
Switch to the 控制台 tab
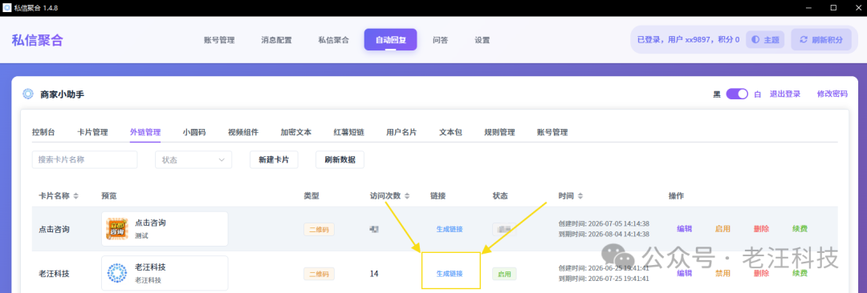(43, 132)
